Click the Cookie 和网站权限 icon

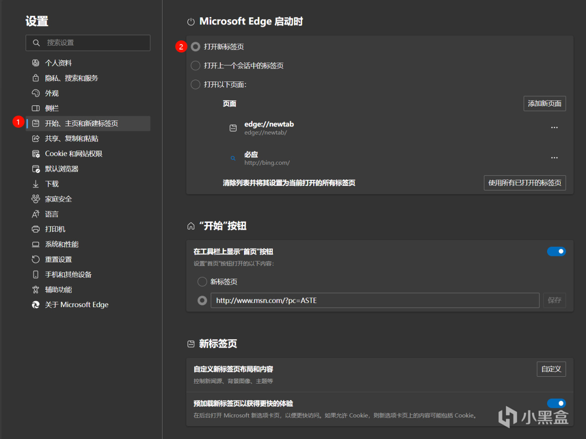pos(36,153)
